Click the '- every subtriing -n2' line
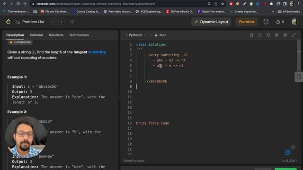Viewport: 303px width, 170px height. tap(166, 55)
